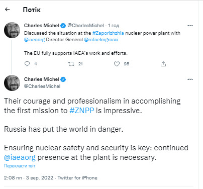Screen dimensions: 203x189
Task: Open reply icon on first tweet
Action: point(27,64)
